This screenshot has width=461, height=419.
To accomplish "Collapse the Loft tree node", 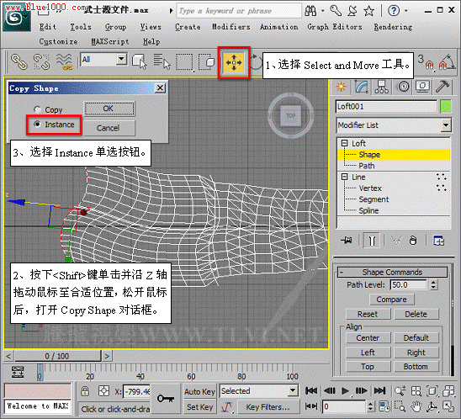I will pyautogui.click(x=344, y=143).
